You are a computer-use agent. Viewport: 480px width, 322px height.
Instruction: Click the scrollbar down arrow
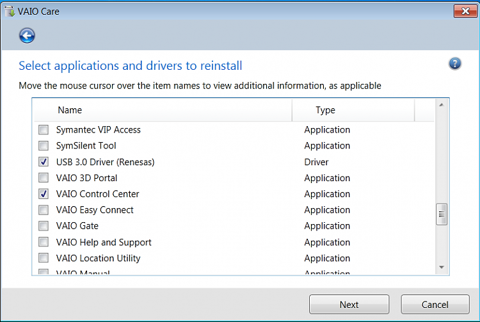(442, 267)
